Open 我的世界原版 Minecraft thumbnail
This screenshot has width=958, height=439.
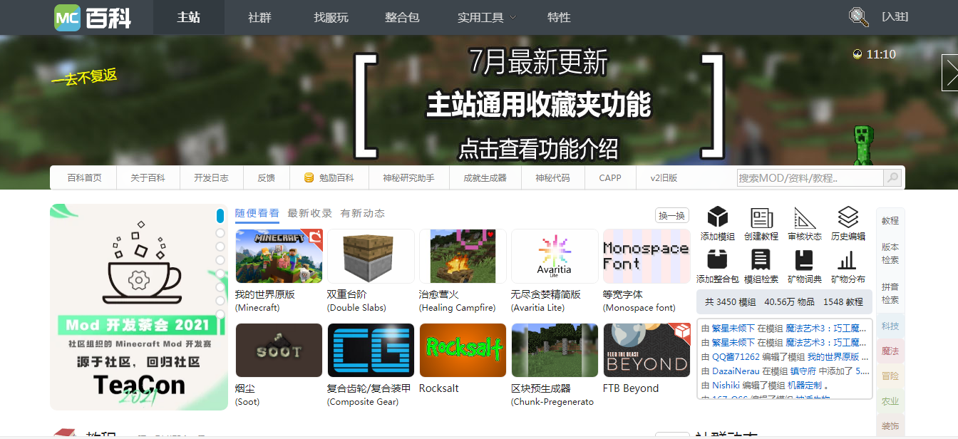(279, 256)
